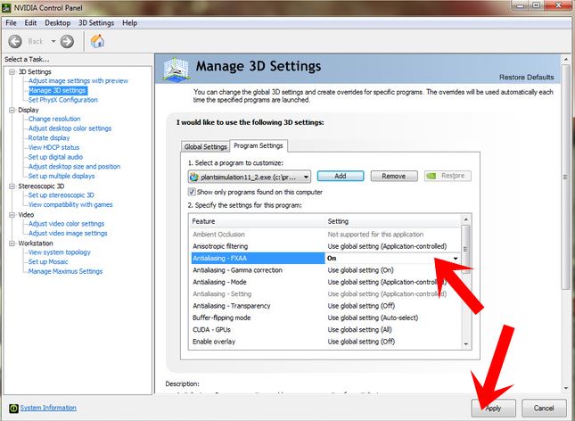Open the Back history dropdown arrow
The height and width of the screenshot is (421, 575).
(x=53, y=41)
